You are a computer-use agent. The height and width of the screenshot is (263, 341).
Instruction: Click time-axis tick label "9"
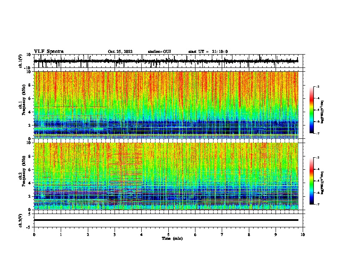coord(276,235)
